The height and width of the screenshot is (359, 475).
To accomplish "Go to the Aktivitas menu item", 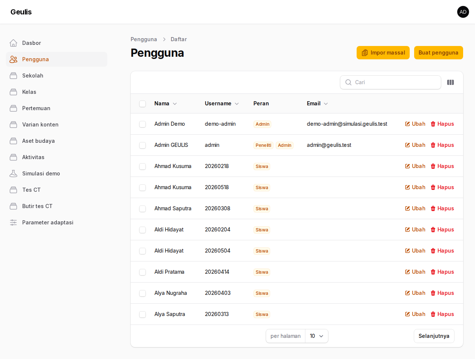I will [56, 157].
